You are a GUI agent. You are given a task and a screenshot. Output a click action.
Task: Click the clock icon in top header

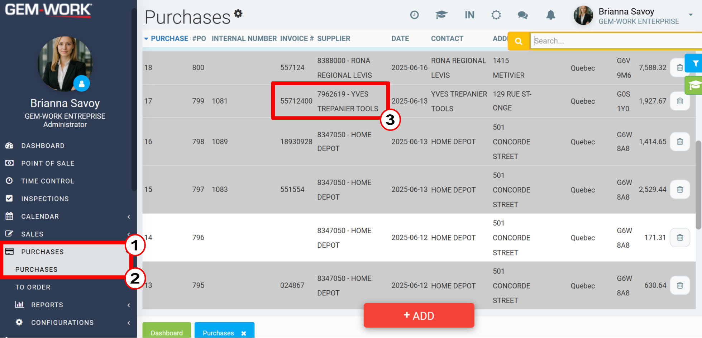coord(414,15)
